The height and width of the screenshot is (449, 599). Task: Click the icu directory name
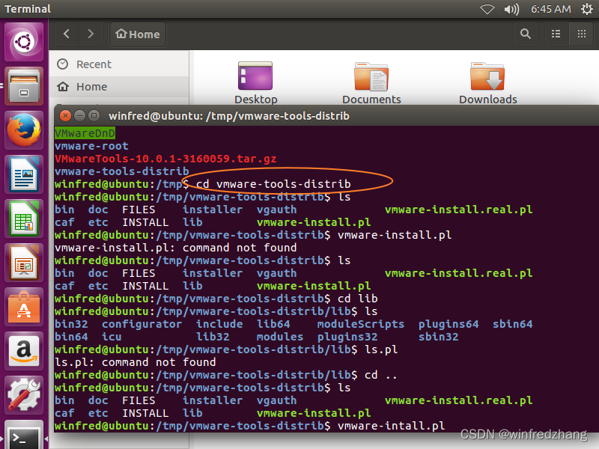(112, 337)
